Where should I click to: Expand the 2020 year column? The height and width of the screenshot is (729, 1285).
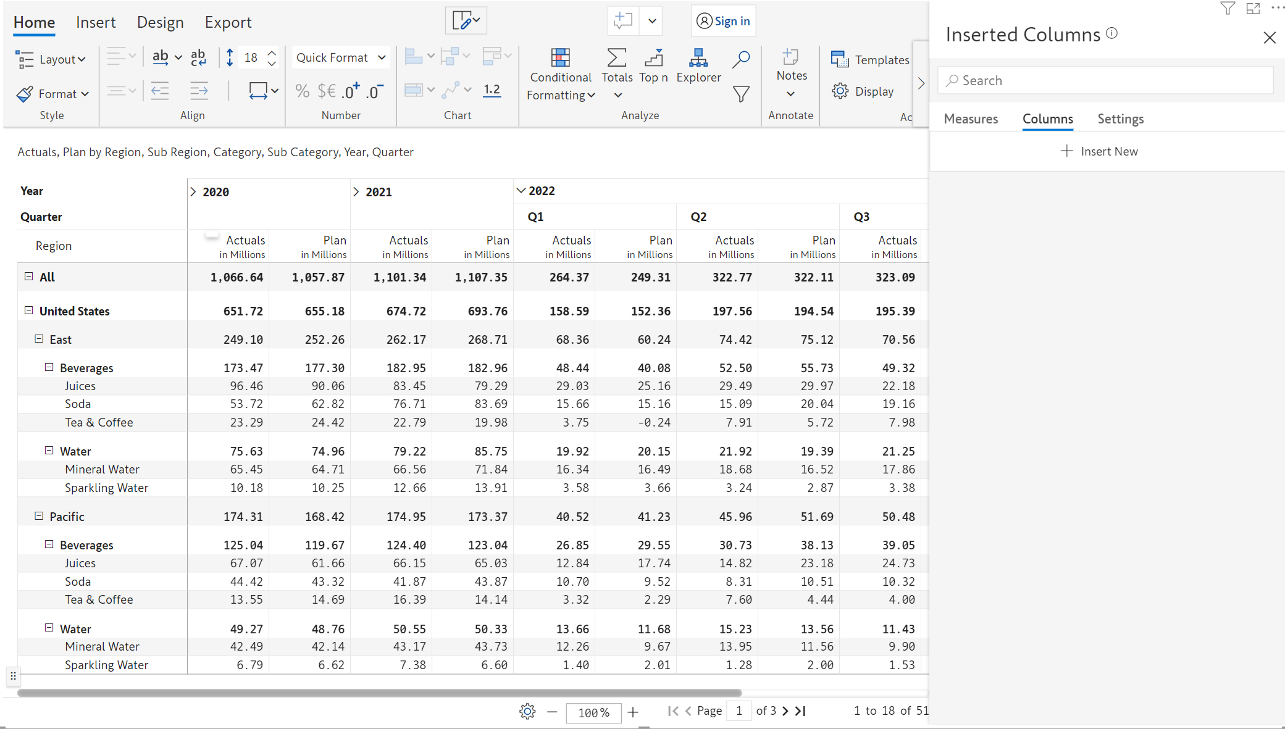(193, 192)
